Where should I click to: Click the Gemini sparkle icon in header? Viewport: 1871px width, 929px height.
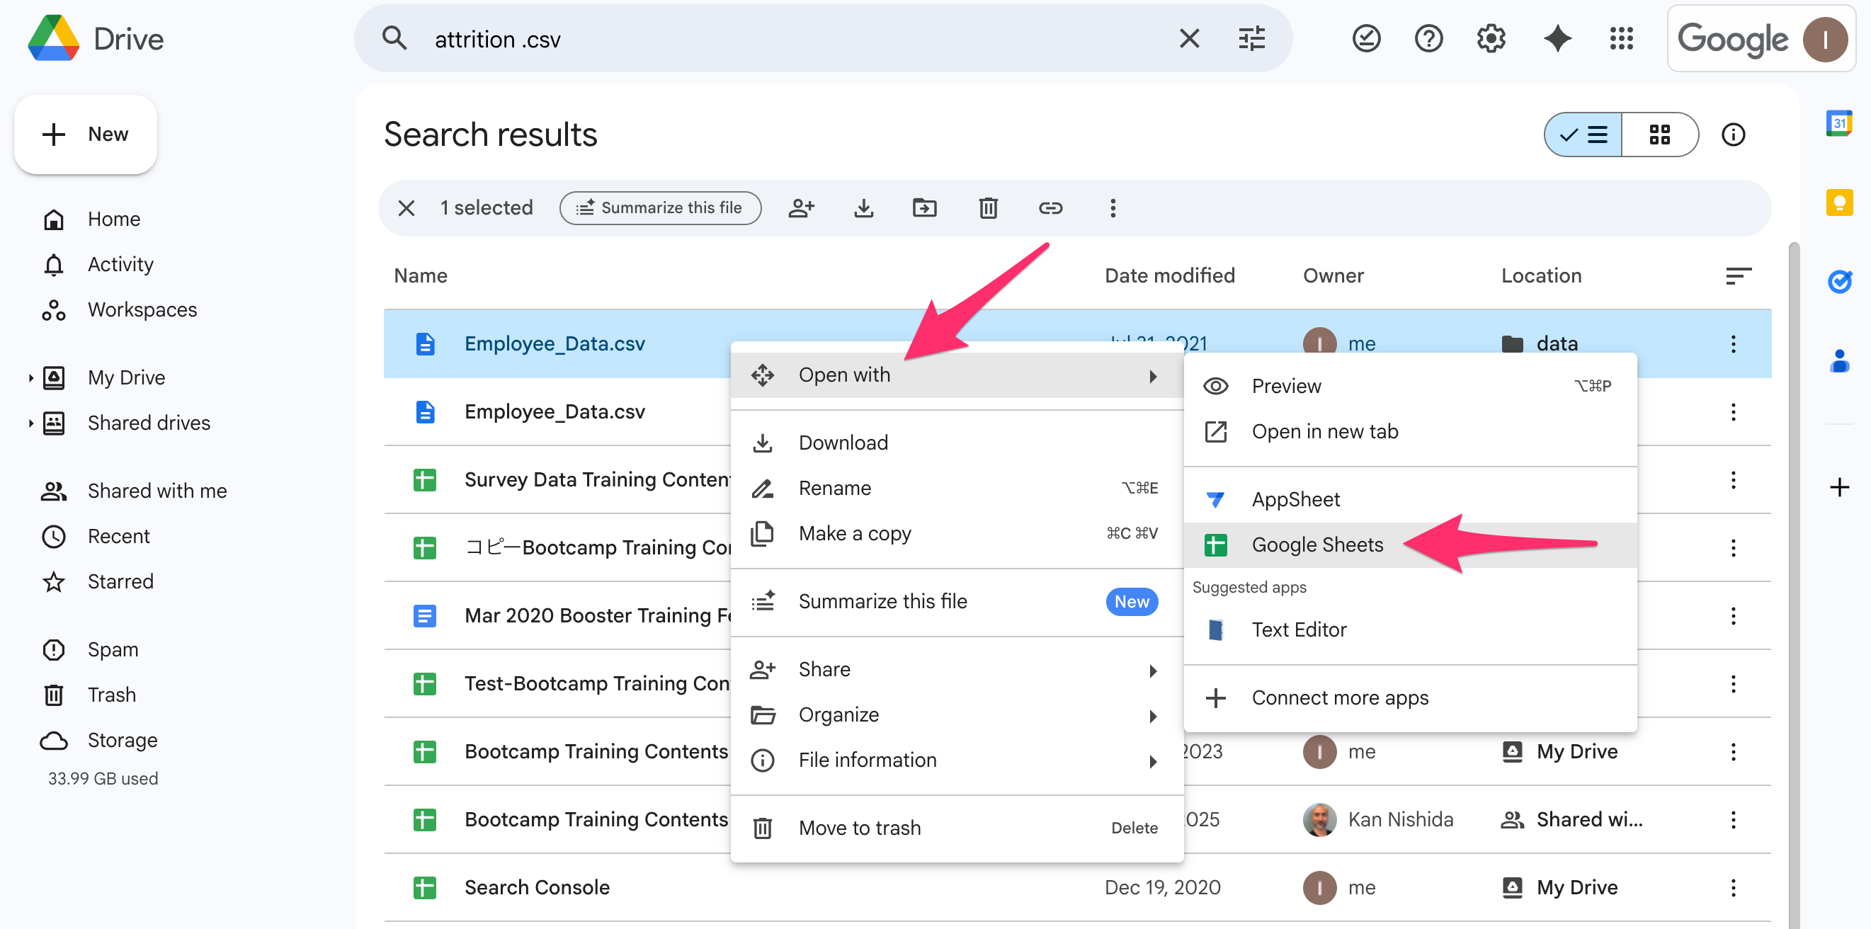[1557, 38]
